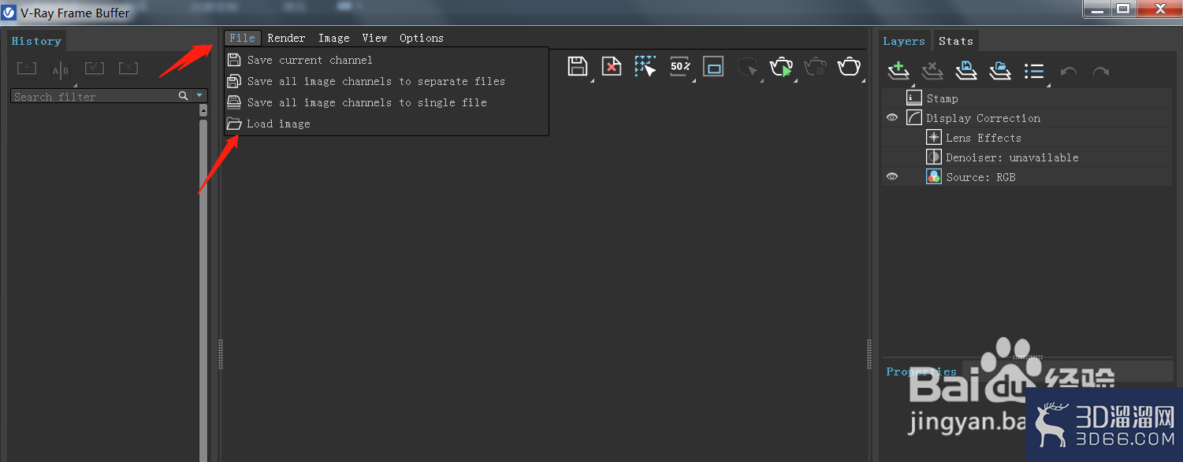Click the Redo arrow in Layers panel
Viewport: 1183px width, 462px height.
click(x=1101, y=72)
